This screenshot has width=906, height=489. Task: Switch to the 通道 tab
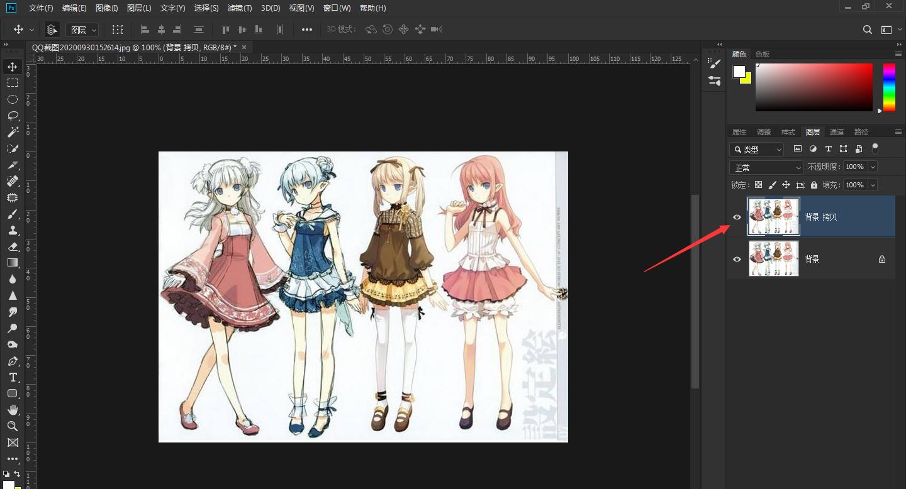coord(837,131)
